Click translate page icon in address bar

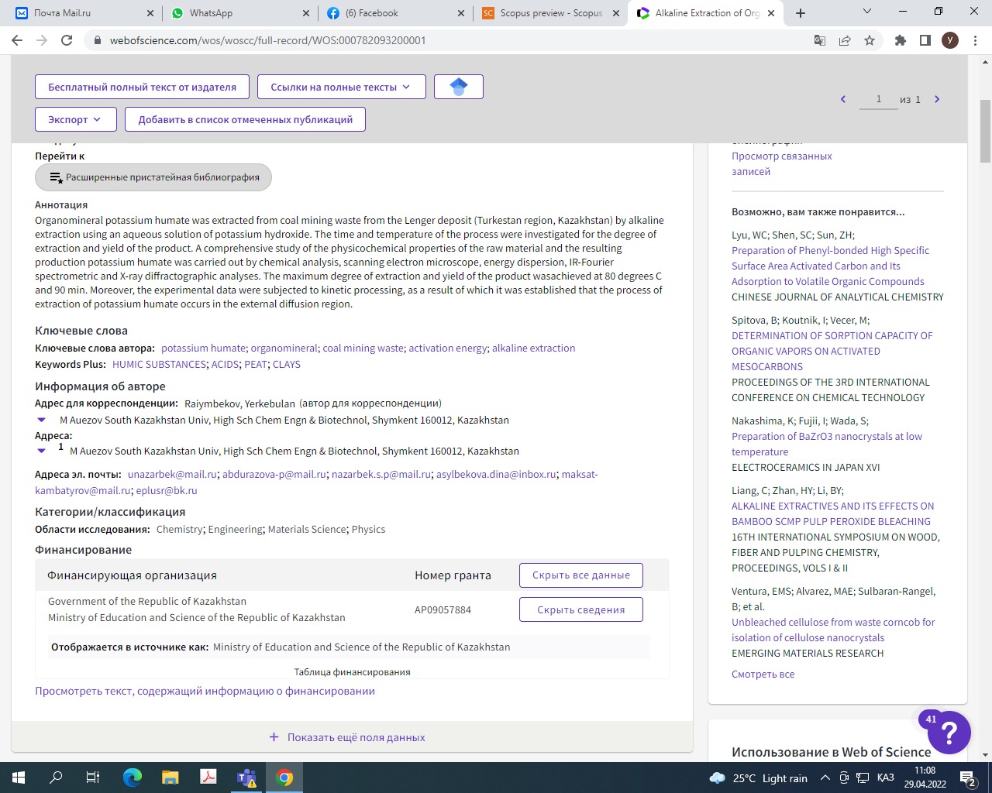[819, 40]
